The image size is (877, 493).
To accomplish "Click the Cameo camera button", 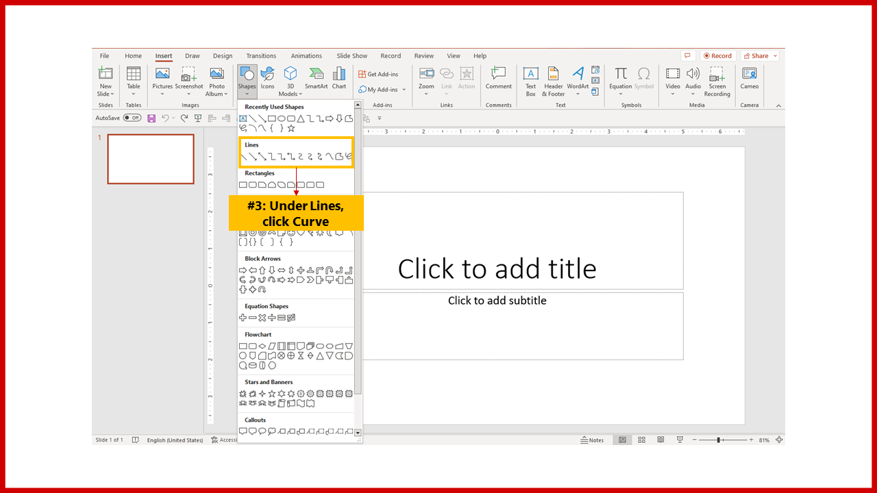I will pyautogui.click(x=750, y=78).
